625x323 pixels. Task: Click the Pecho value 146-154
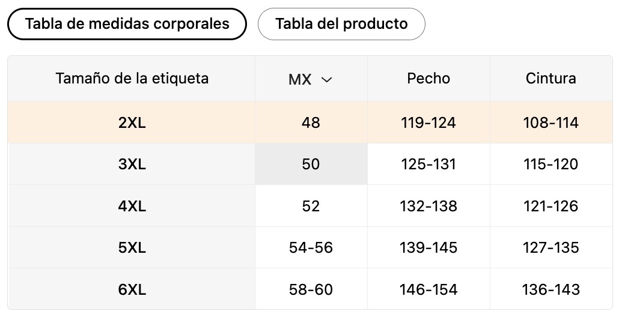(x=428, y=289)
